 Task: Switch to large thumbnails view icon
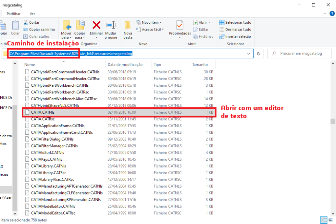tap(331, 220)
